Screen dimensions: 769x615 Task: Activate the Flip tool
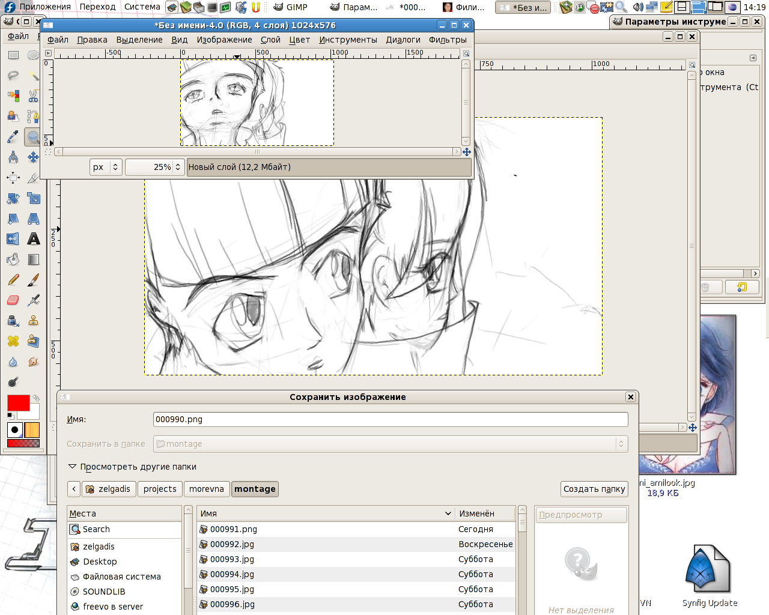(13, 239)
